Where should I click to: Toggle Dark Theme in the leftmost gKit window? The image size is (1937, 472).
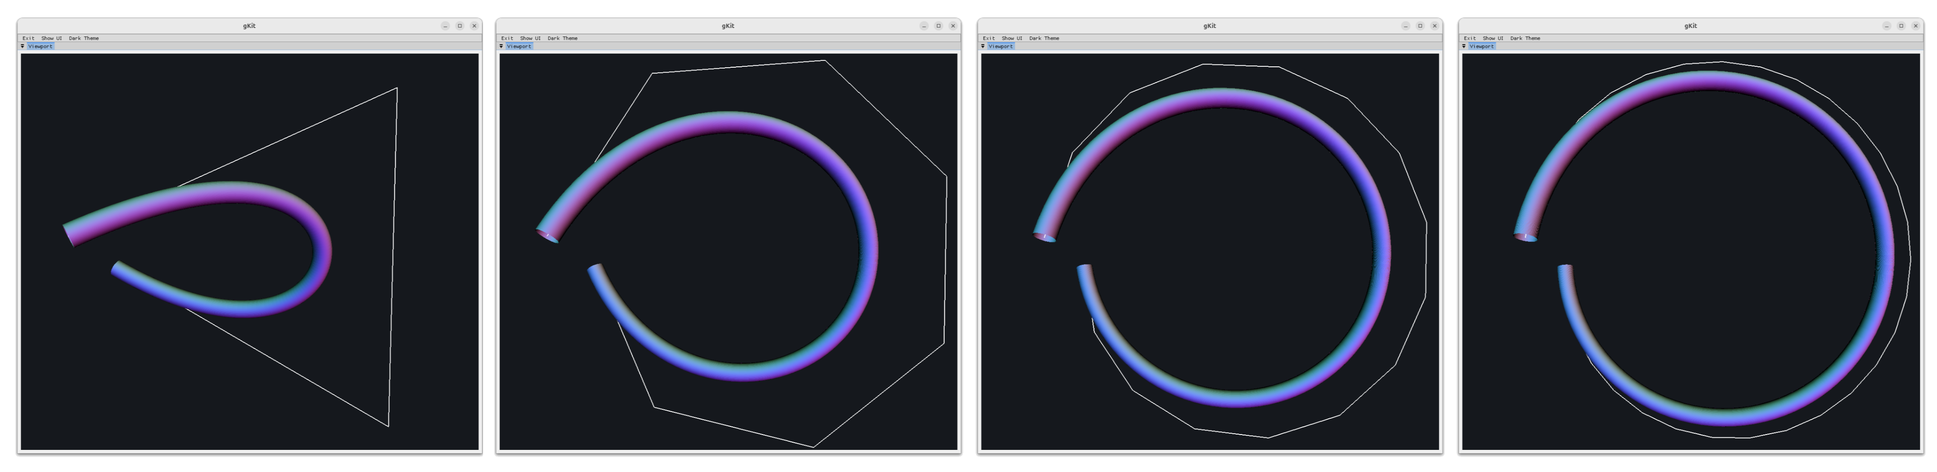(84, 38)
